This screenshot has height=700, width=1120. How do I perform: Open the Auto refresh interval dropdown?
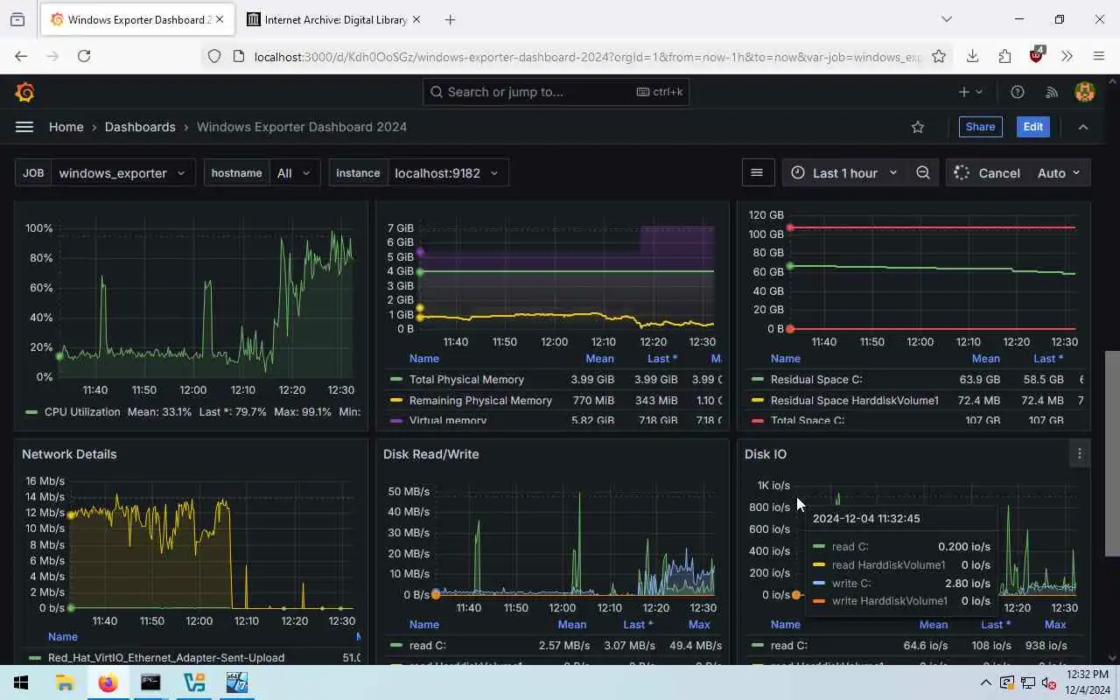(1060, 173)
